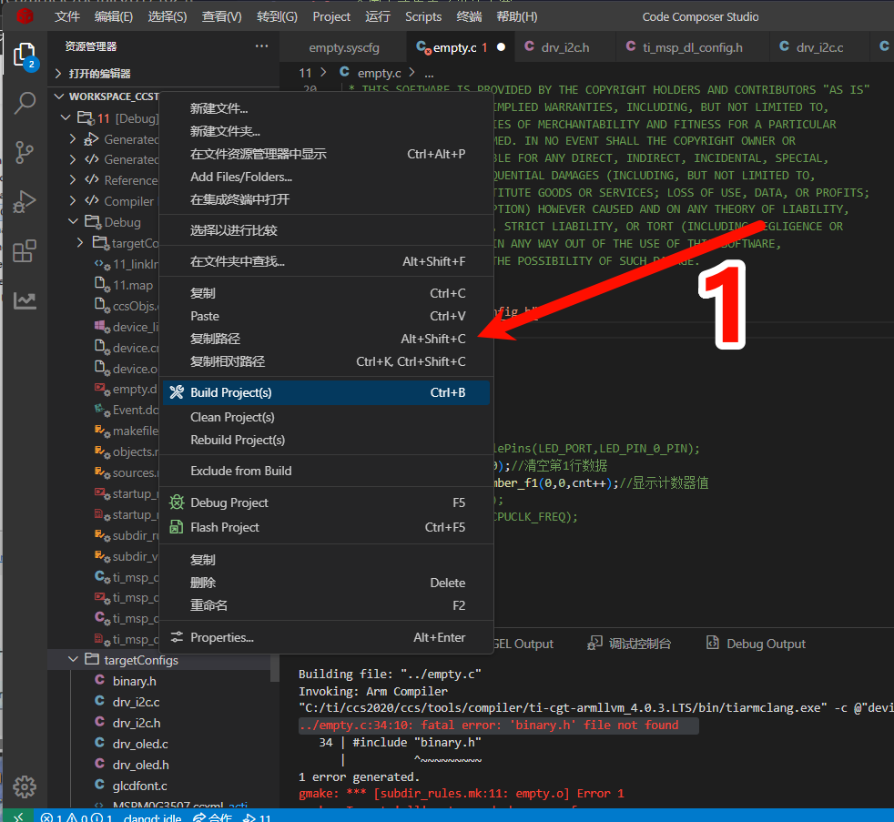Viewport: 894px width, 822px height.
Task: Open the Scripts menu
Action: [423, 16]
